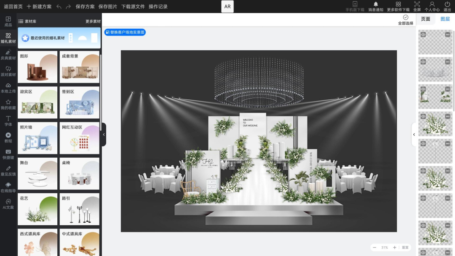This screenshot has height=256, width=455.
Task: Open options menu of first layer
Action: click(447, 35)
